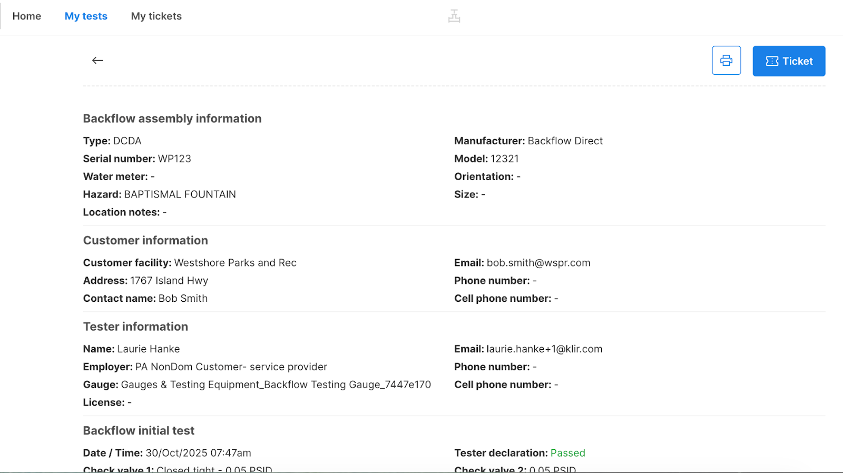
Task: Open the My tests tab
Action: (86, 16)
